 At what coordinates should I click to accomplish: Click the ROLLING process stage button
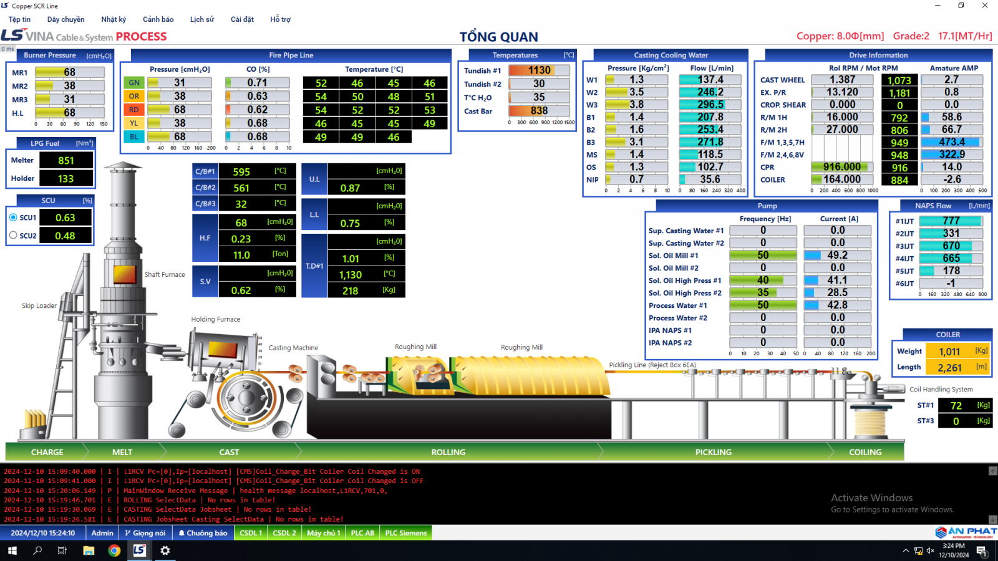448,452
